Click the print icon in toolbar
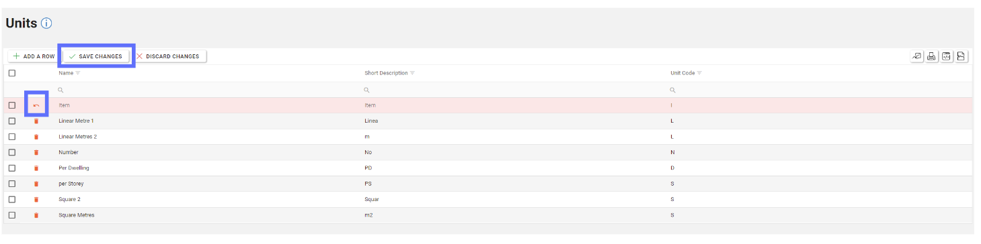Viewport: 981px width, 244px height. coord(932,56)
